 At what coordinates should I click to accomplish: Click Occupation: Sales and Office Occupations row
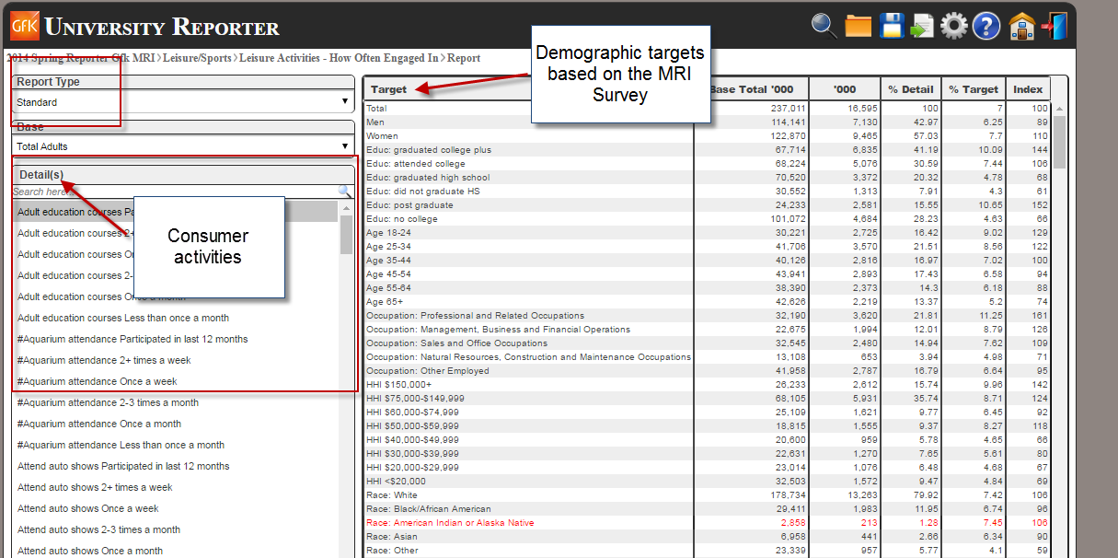[707, 343]
